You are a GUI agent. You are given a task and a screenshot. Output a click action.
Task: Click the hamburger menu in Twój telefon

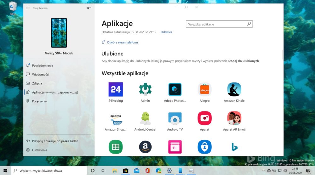coord(28,8)
